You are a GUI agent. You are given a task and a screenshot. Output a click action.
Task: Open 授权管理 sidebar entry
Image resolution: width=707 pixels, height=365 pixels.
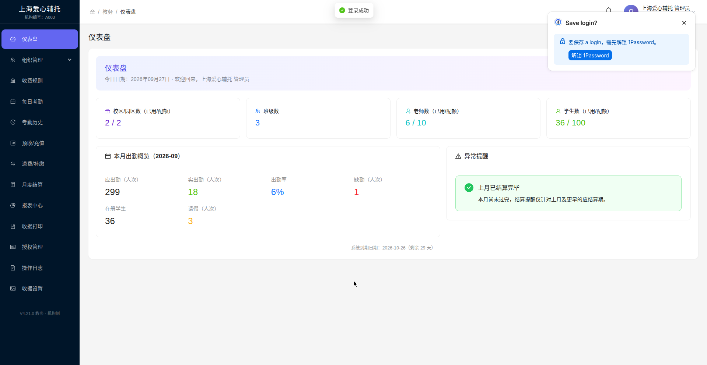40,247
